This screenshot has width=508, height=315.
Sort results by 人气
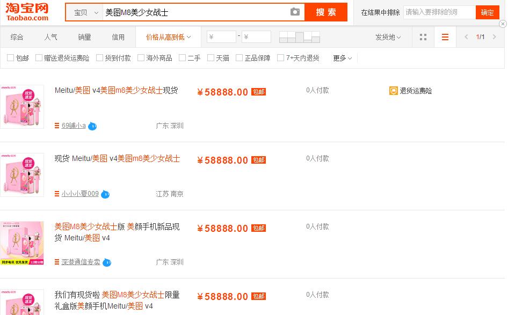pos(50,37)
